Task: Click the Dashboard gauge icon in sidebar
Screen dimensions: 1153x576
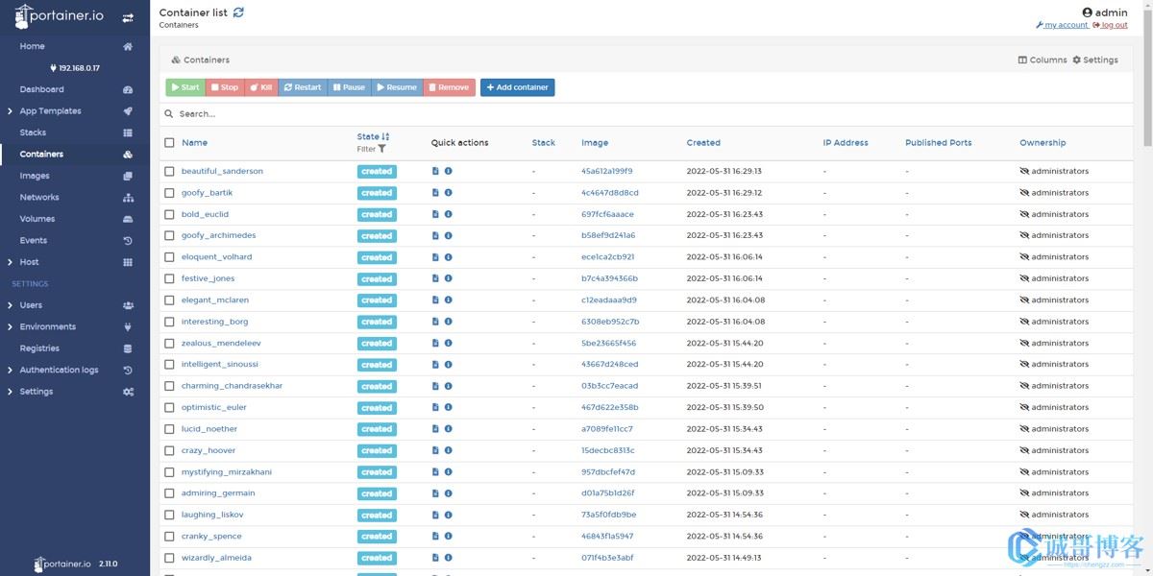Action: click(x=128, y=89)
